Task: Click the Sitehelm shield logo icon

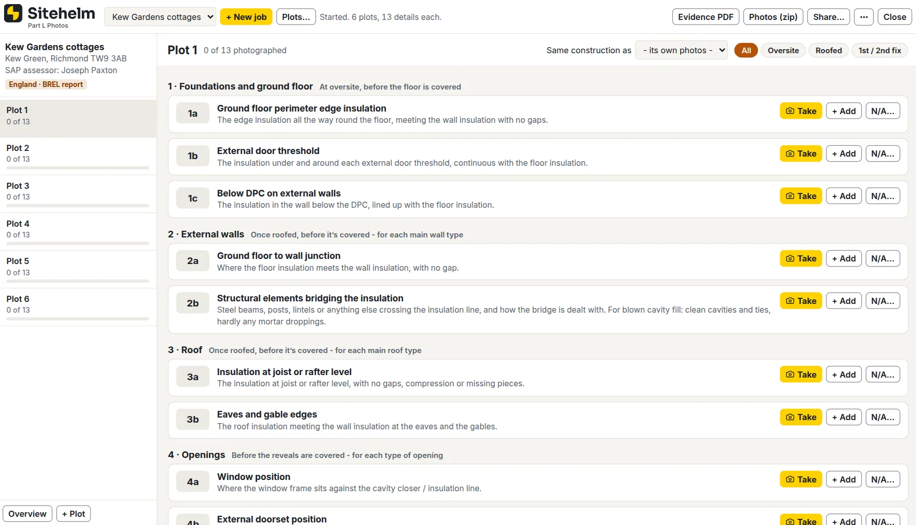Action: [x=13, y=14]
